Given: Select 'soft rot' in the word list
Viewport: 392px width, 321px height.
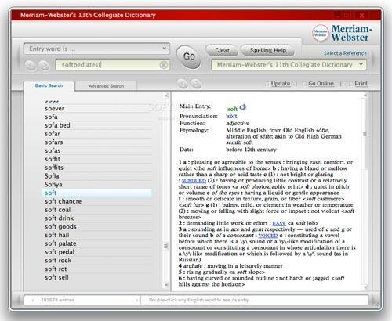Looking at the screenshot, I should click(96, 269).
